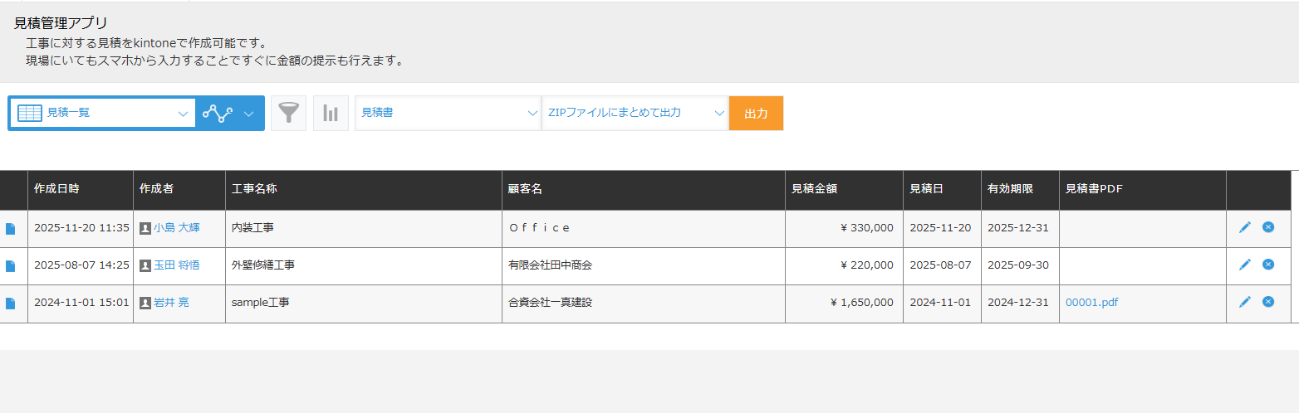Image resolution: width=1299 pixels, height=413 pixels.
Task: Sort by the 見積金額 column header
Action: click(x=814, y=189)
